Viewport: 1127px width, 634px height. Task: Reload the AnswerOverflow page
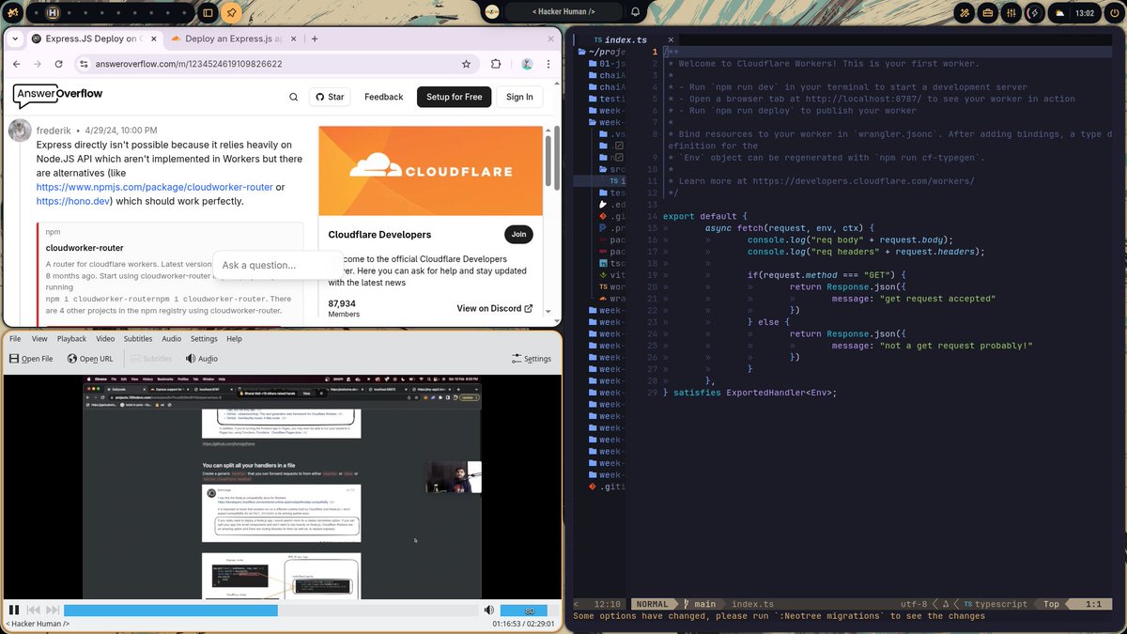point(59,64)
